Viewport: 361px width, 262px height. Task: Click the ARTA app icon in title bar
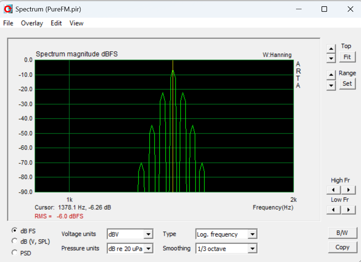(x=8, y=9)
